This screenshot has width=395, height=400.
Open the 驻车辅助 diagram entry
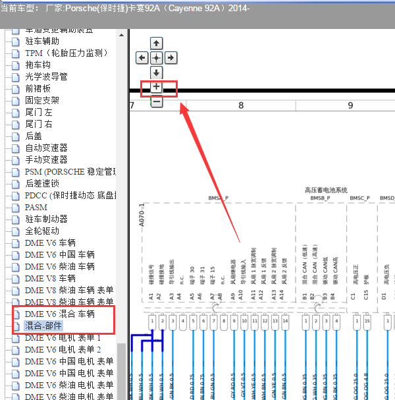point(42,42)
